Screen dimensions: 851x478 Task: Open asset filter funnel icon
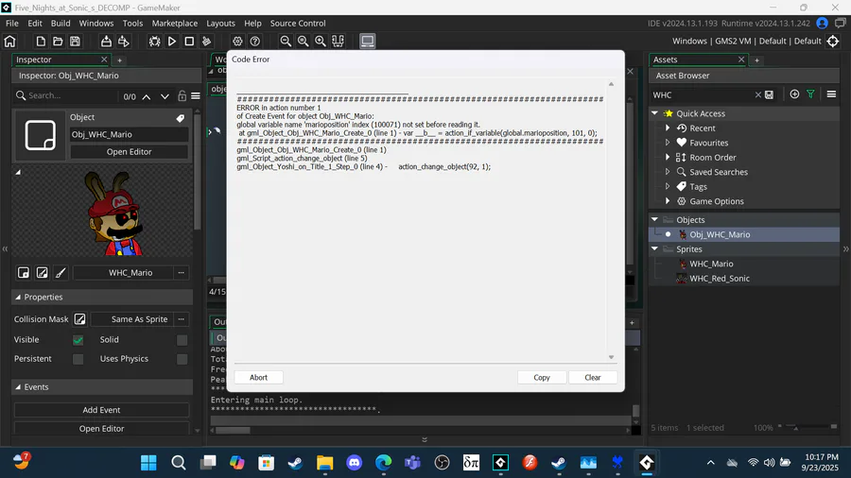pos(811,94)
